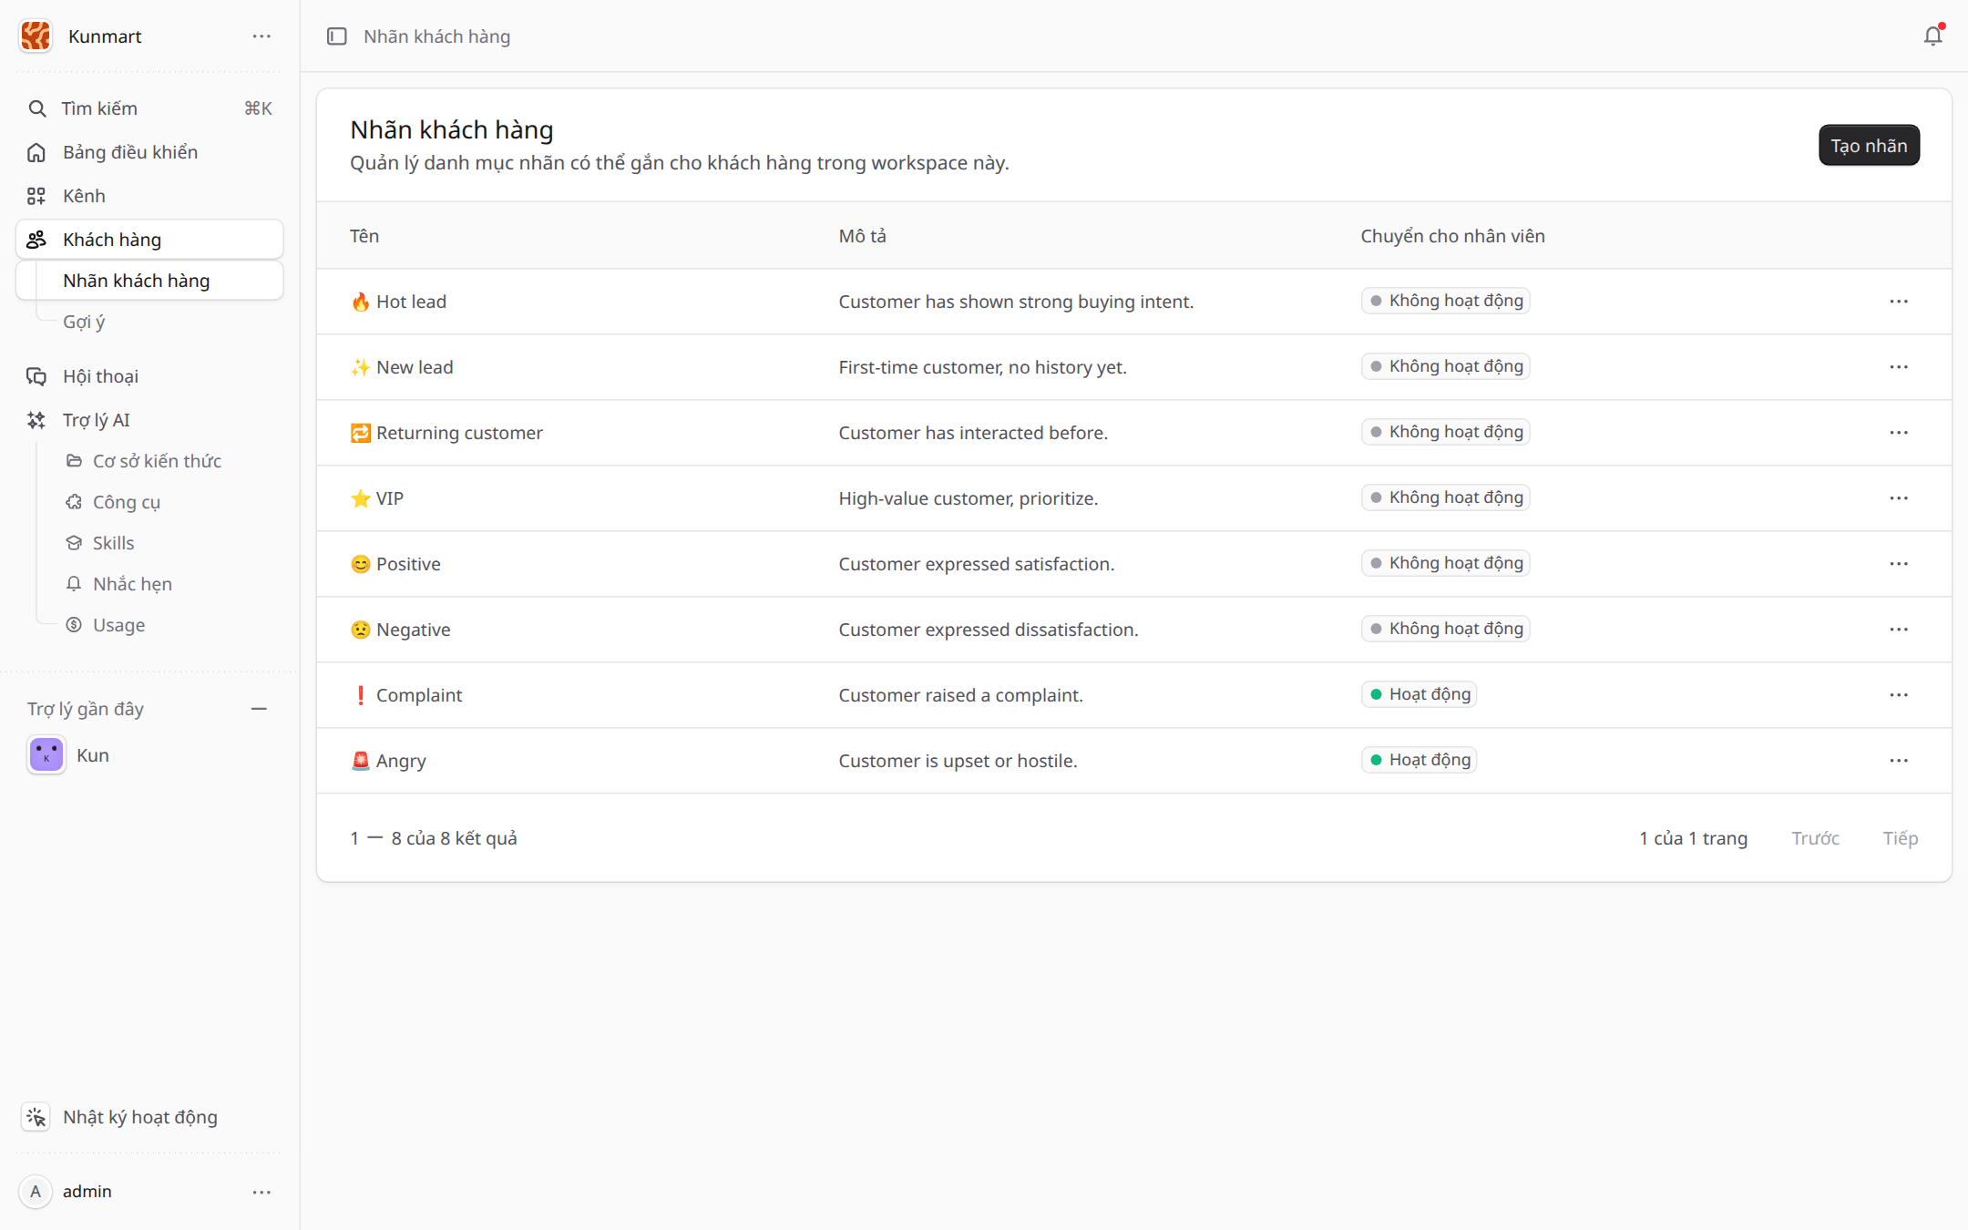Open actions menu for Angry
This screenshot has width=1968, height=1230.
pos(1899,761)
